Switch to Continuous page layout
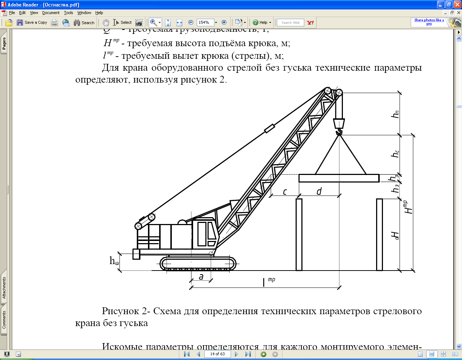The image size is (462, 360). click(x=432, y=354)
